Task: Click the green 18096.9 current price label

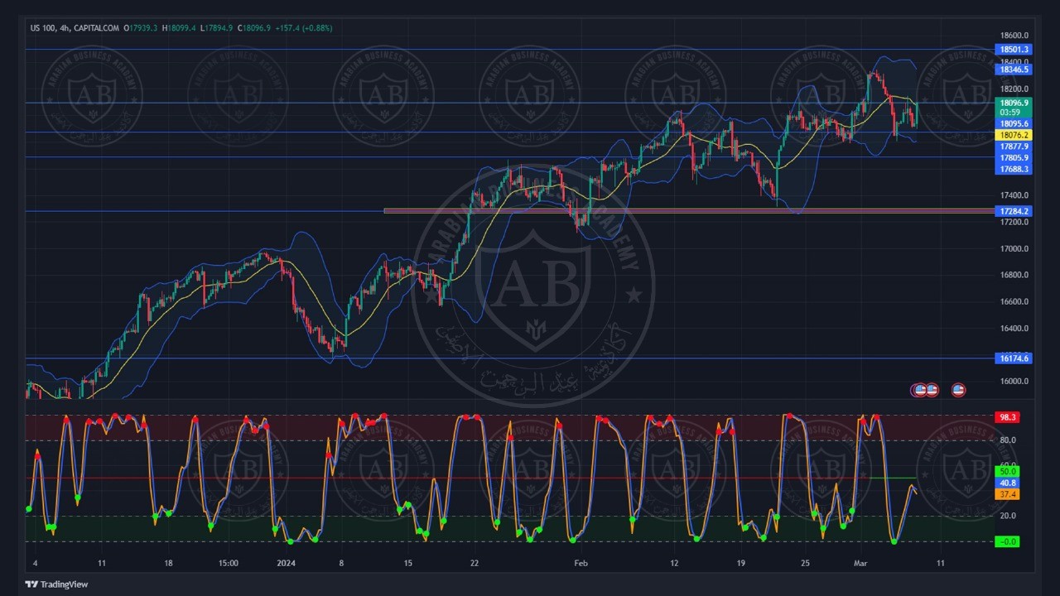Action: tap(1014, 103)
